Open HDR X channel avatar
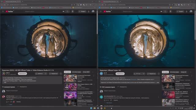 point(4,74)
